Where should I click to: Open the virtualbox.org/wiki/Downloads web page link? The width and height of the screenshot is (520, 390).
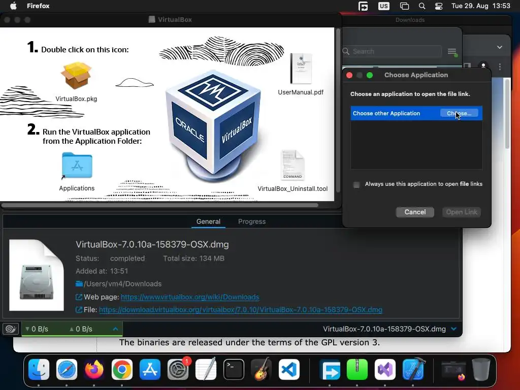coord(190,297)
